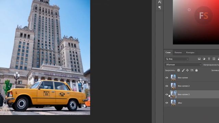This screenshot has height=123, width=219.
Task: Click the Заливка fill label
Action: [x=215, y=70]
